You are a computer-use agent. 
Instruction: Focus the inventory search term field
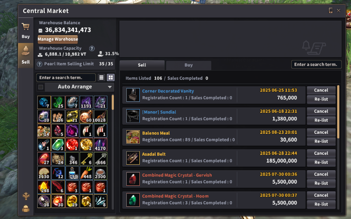(x=66, y=77)
